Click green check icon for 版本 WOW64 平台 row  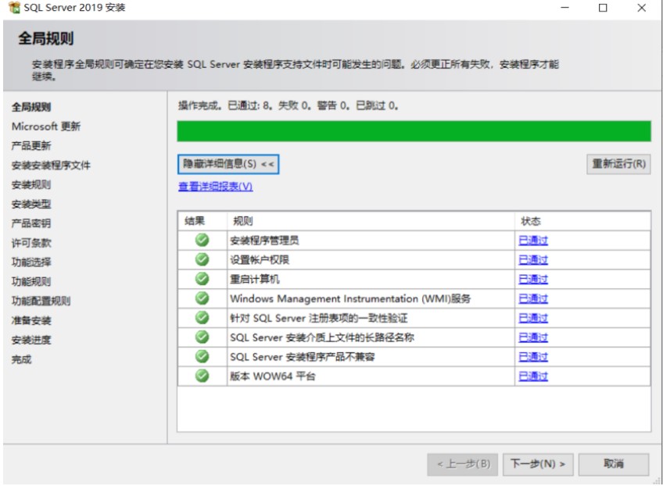[x=202, y=375]
